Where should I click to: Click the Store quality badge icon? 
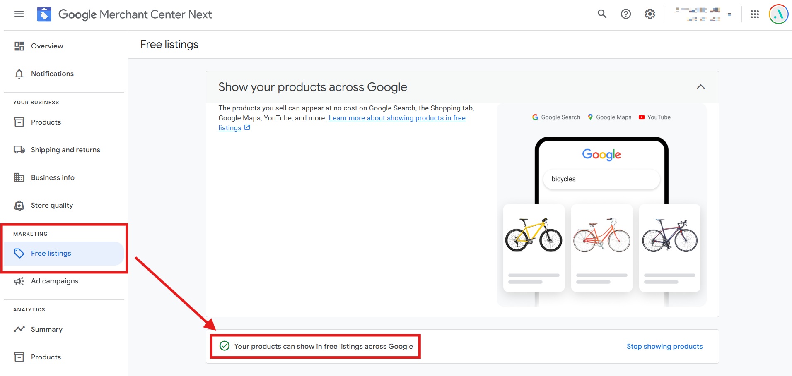[19, 205]
